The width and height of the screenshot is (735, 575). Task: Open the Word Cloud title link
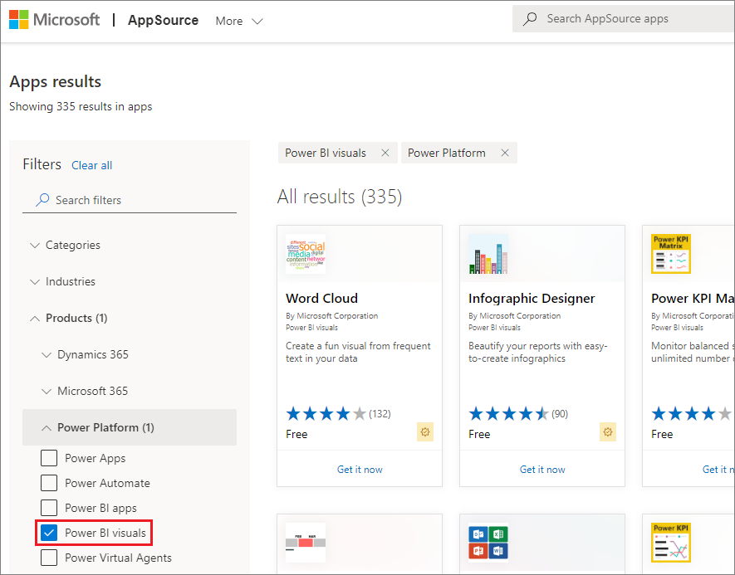point(322,298)
